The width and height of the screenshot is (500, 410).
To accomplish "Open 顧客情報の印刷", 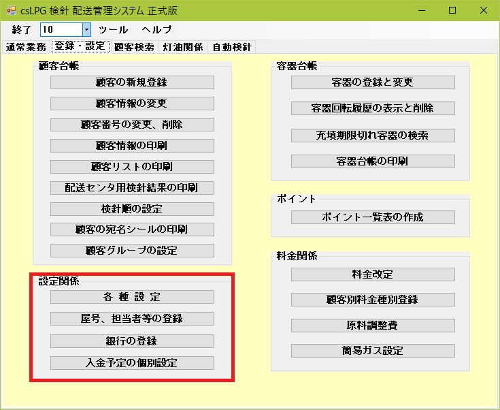I will [x=132, y=146].
